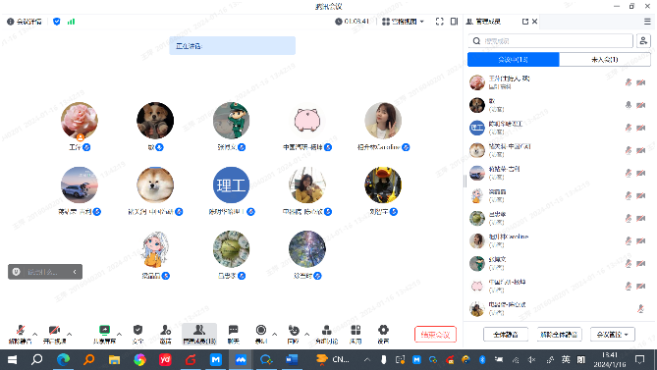Screen dimensions: 657x370
Task: Open the invite participants icon
Action: point(166,334)
